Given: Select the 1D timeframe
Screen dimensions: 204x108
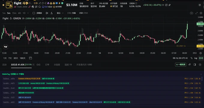Looking at the screenshot, I should pyautogui.click(x=24, y=13).
